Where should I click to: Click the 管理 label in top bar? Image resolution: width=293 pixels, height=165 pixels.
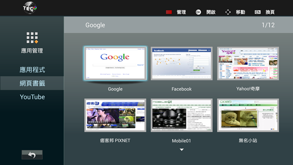pyautogui.click(x=181, y=12)
